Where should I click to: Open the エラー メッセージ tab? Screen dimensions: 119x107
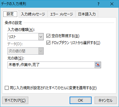tap(62, 14)
